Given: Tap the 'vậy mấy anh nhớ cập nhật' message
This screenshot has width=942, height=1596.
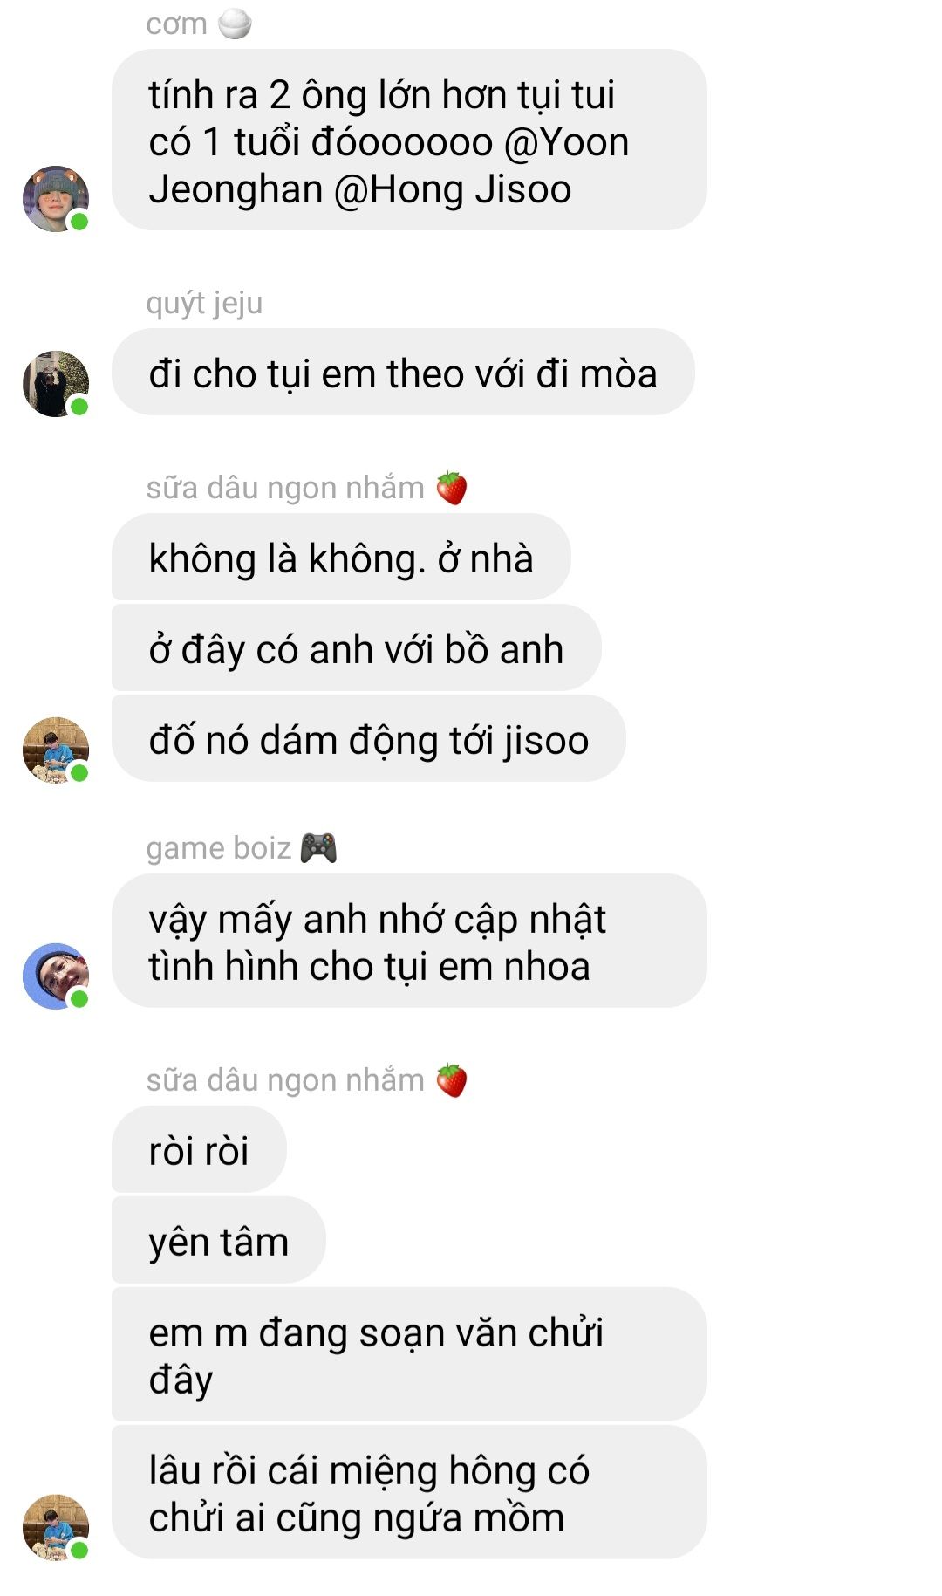Looking at the screenshot, I should 409,942.
